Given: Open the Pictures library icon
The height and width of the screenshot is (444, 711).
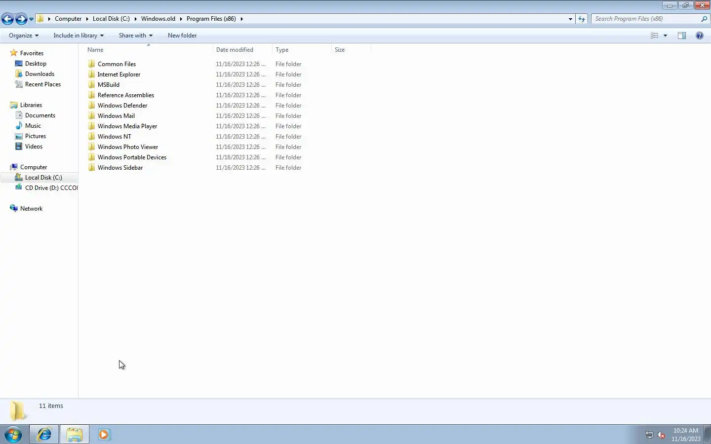Looking at the screenshot, I should click(x=19, y=136).
